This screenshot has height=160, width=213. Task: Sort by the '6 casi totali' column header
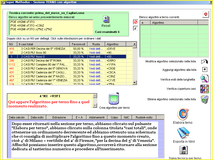click(43, 44)
